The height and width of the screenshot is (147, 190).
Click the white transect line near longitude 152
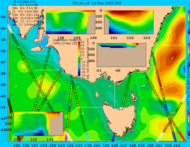tap(167, 45)
